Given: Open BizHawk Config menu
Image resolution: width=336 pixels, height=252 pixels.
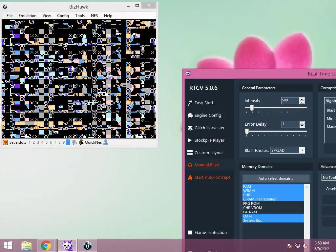Looking at the screenshot, I should (x=63, y=16).
